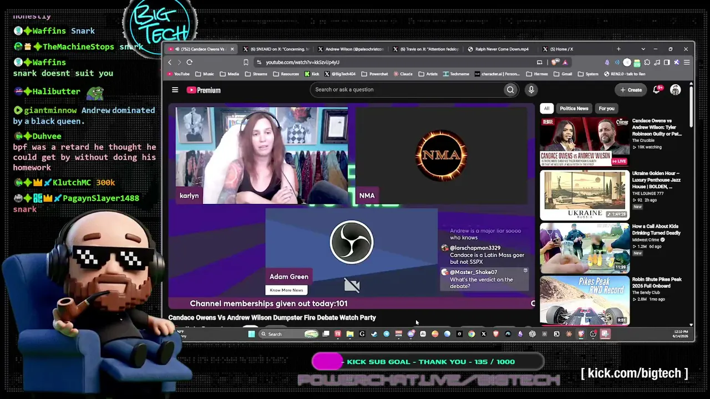Image resolution: width=710 pixels, height=399 pixels.
Task: Open the Hermes bookmarks folder
Action: (537, 74)
